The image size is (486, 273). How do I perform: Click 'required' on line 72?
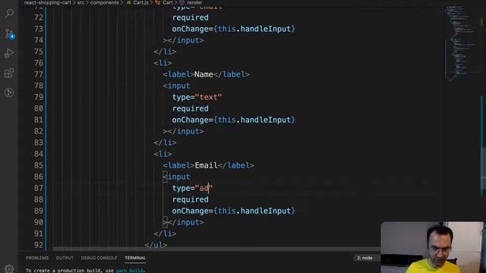click(x=191, y=17)
